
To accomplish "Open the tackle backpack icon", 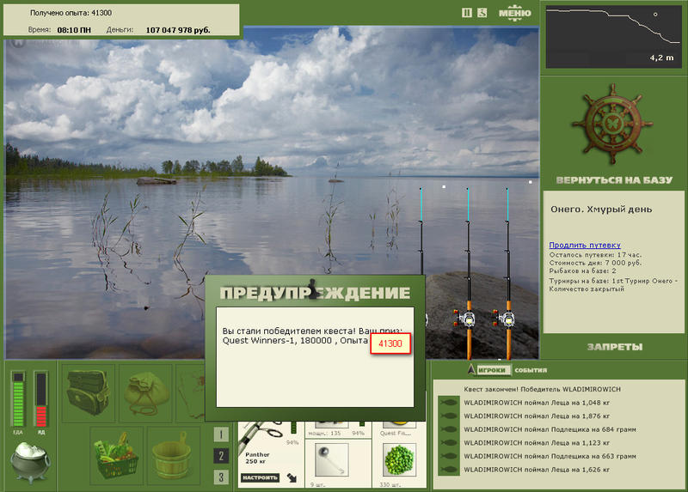I will (x=88, y=392).
